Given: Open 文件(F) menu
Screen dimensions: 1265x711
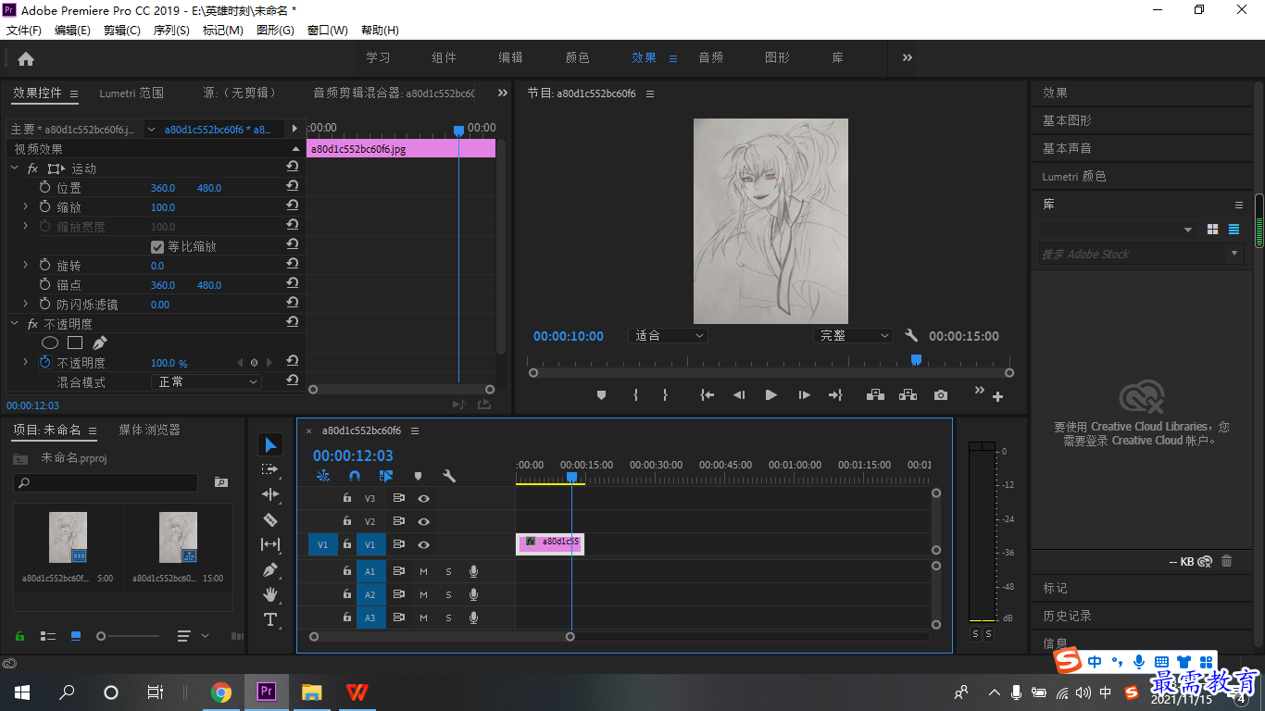Looking at the screenshot, I should [24, 31].
